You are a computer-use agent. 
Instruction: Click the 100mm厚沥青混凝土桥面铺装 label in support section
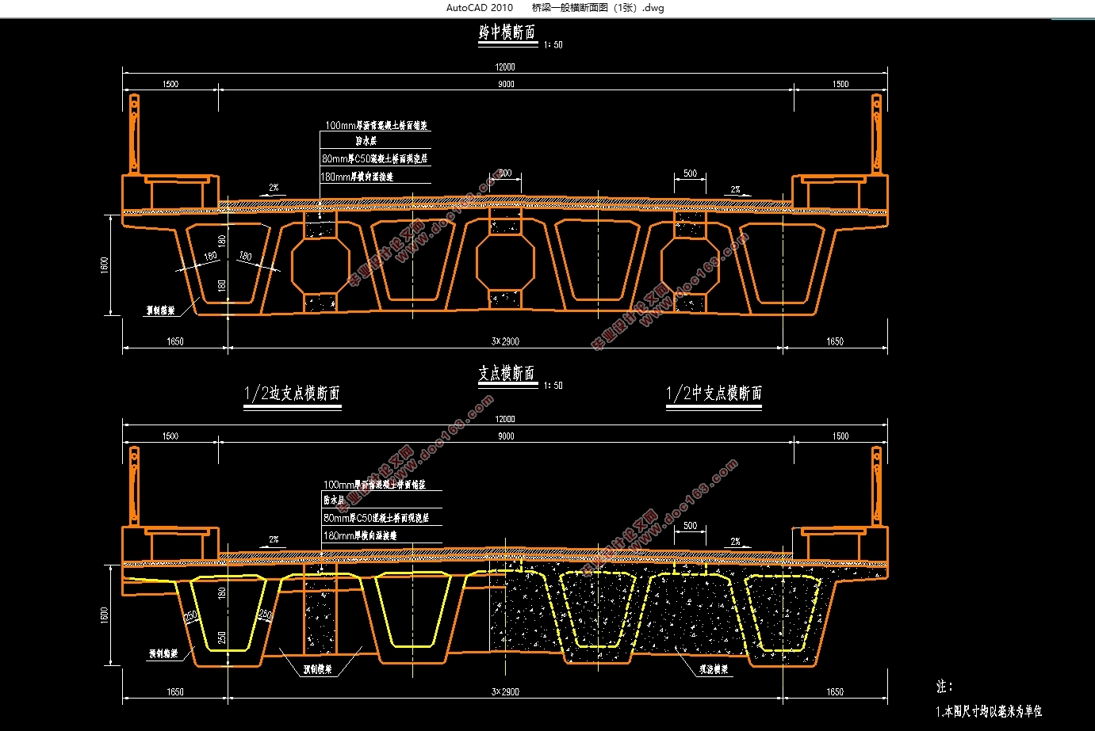pyautogui.click(x=374, y=484)
